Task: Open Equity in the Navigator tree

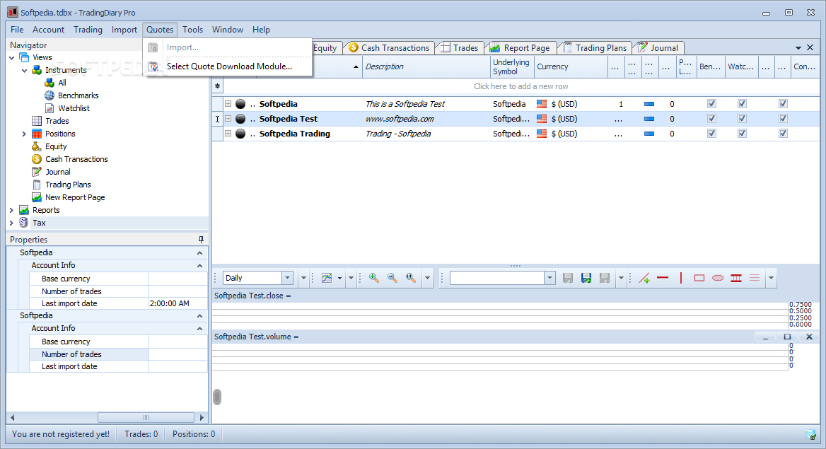Action: 56,146
